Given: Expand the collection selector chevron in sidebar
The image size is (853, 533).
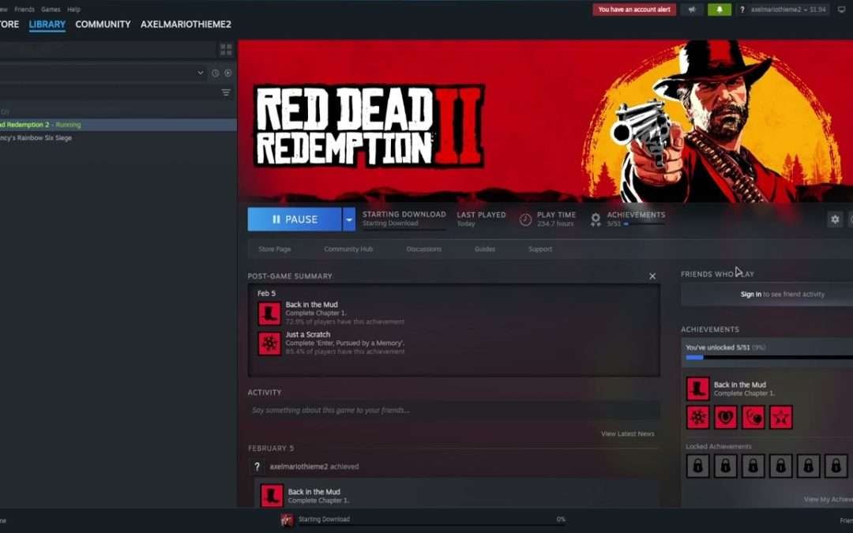Looking at the screenshot, I should pos(200,73).
